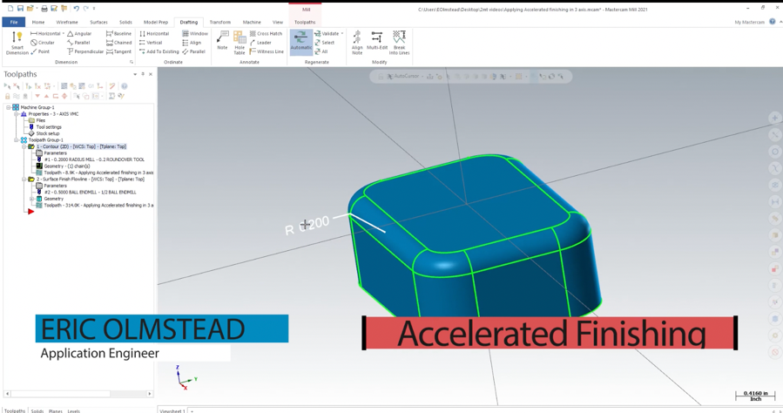Switch to the Transform tab
This screenshot has height=413, width=783.
220,22
